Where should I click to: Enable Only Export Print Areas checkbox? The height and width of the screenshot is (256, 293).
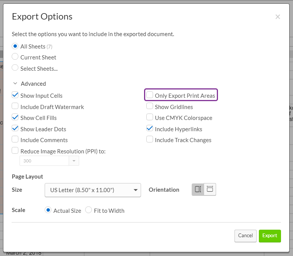(150, 95)
